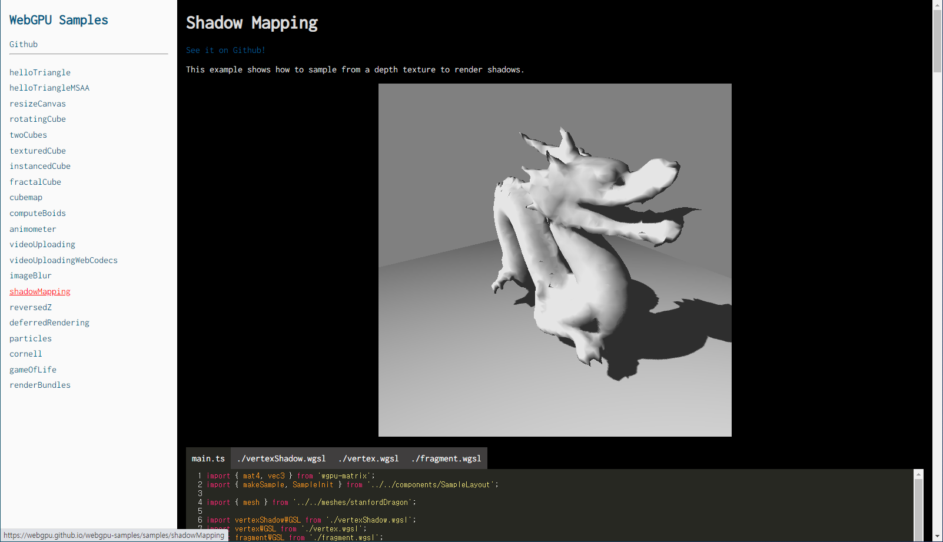The image size is (943, 542).
Task: Open the Github link in sidebar
Action: click(24, 44)
